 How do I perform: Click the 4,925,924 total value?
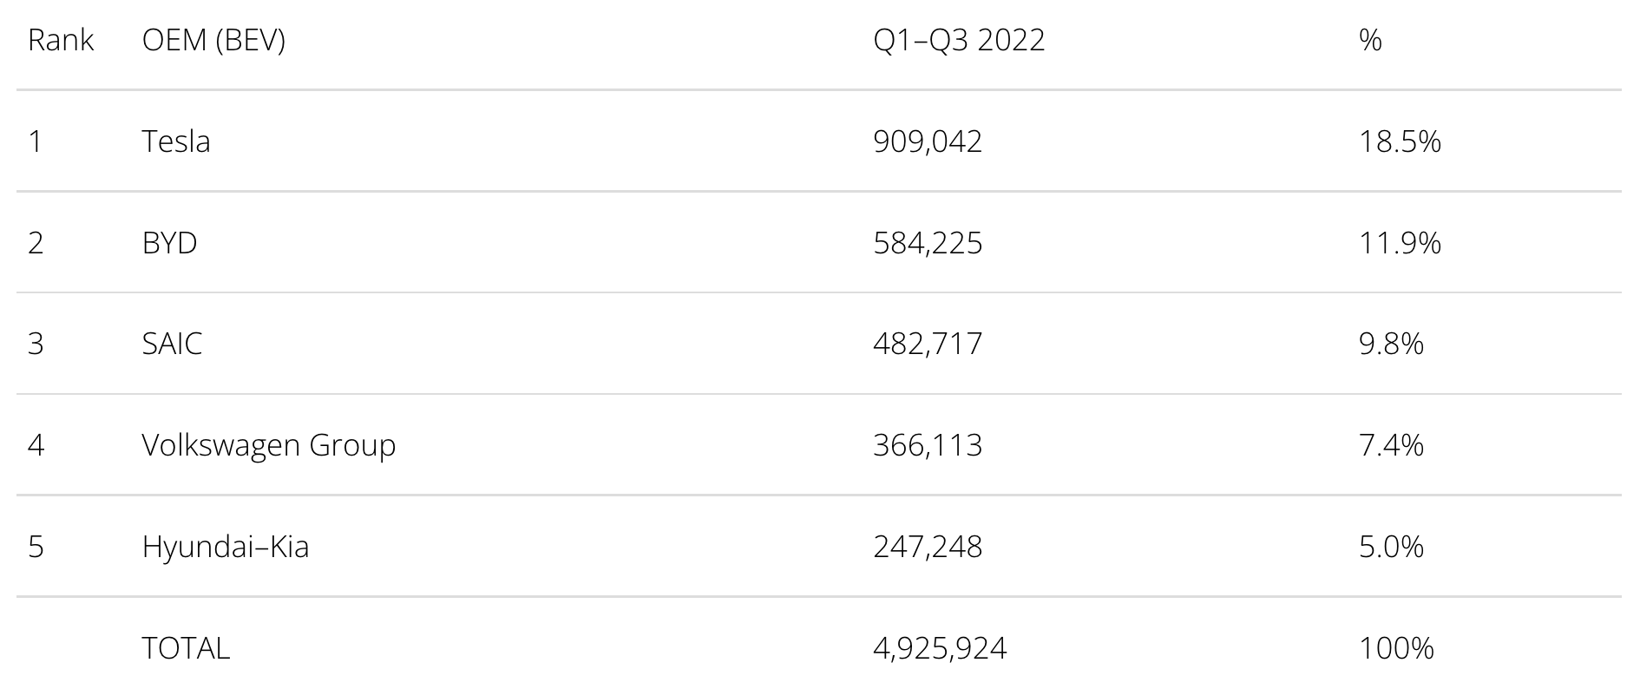[940, 649]
